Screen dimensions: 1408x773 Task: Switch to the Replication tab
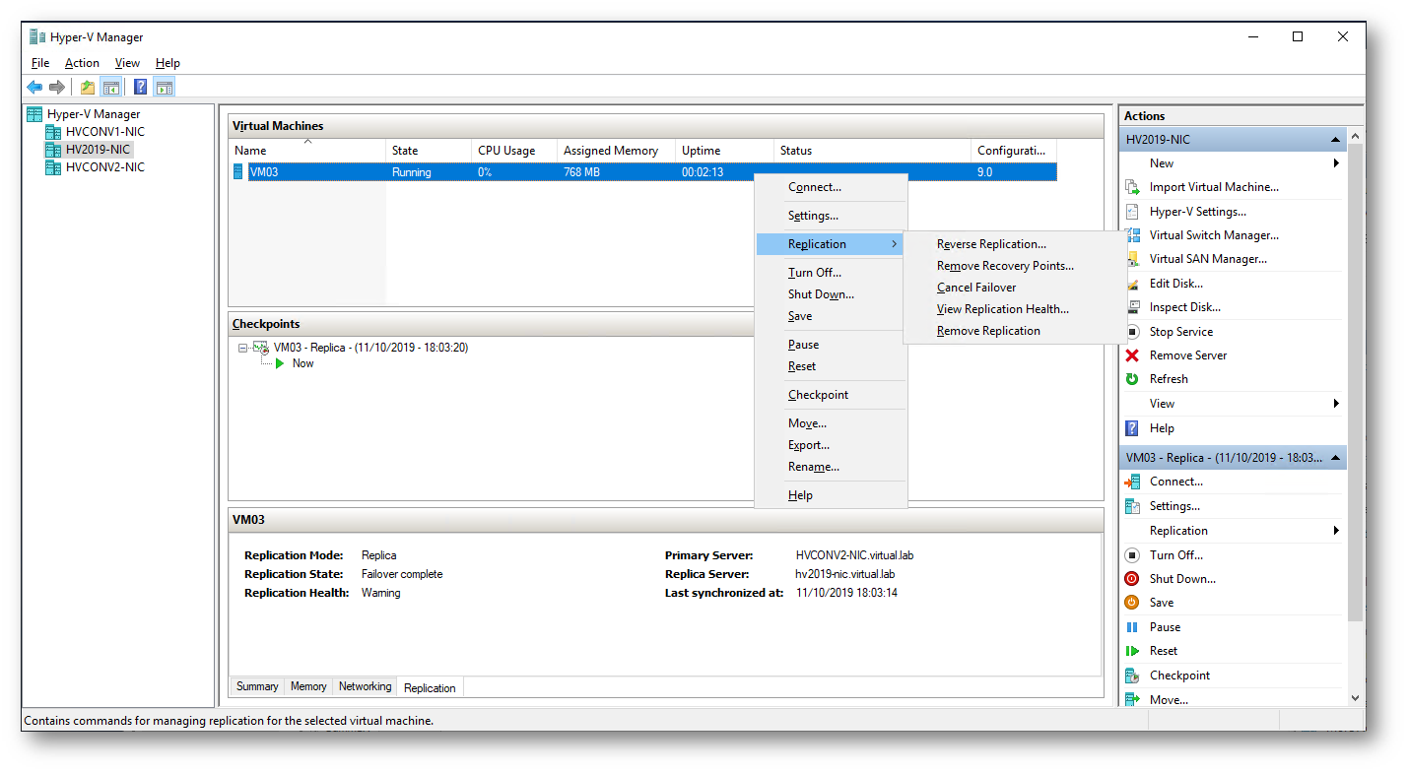tap(430, 687)
